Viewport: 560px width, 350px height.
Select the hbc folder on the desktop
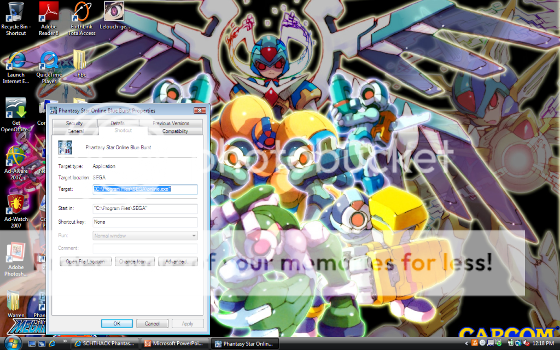80,60
